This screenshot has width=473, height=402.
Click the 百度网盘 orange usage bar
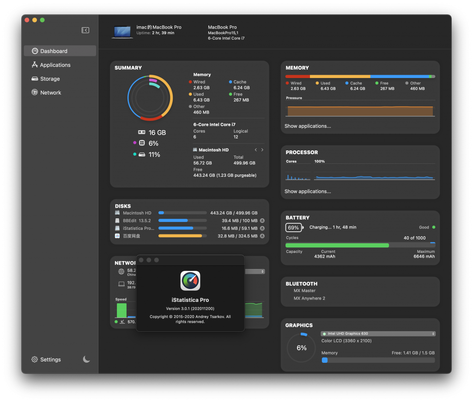click(182, 236)
